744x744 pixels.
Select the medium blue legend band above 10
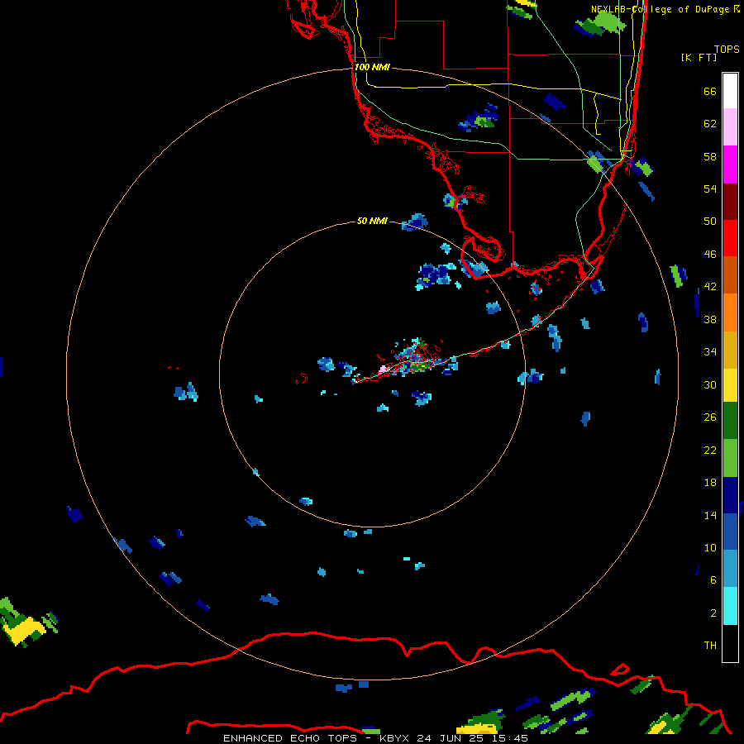[730, 532]
